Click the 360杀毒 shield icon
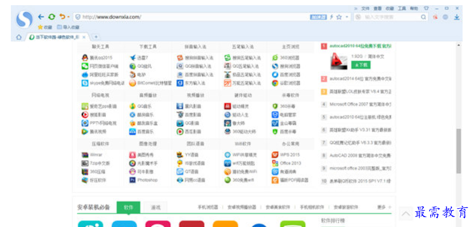Screen dimensions: 472x227 coord(275,106)
